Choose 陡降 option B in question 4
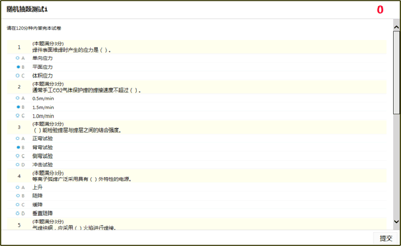Screen dimensions: 401x246 click(18, 195)
